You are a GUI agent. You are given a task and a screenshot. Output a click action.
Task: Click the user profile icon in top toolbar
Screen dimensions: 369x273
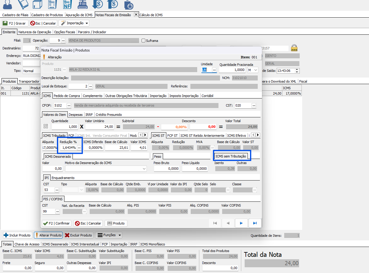7,4
